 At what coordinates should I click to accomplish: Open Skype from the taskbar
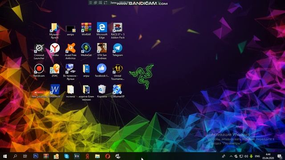(66, 156)
